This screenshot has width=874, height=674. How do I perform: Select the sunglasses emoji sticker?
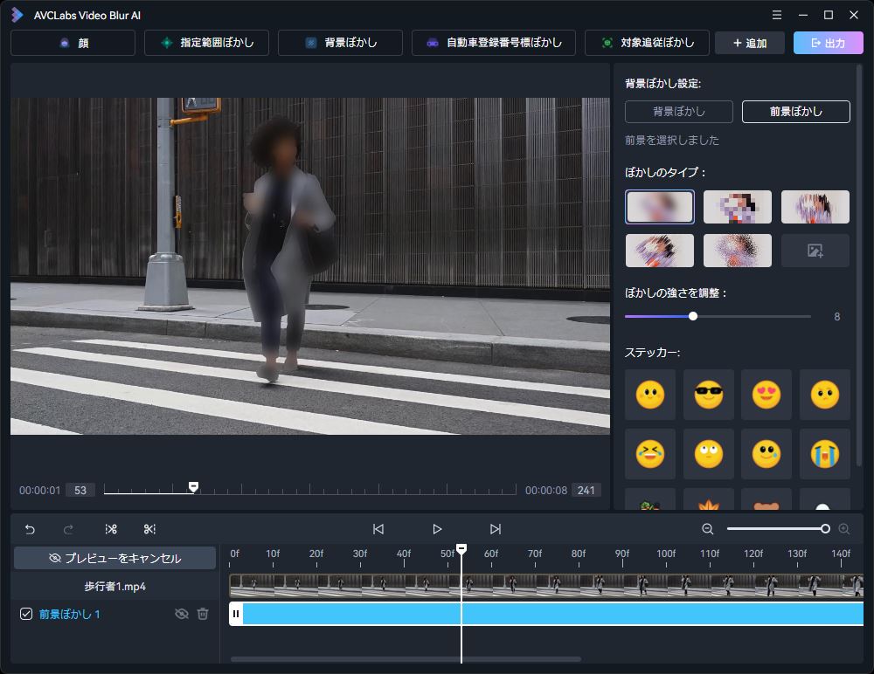click(708, 395)
